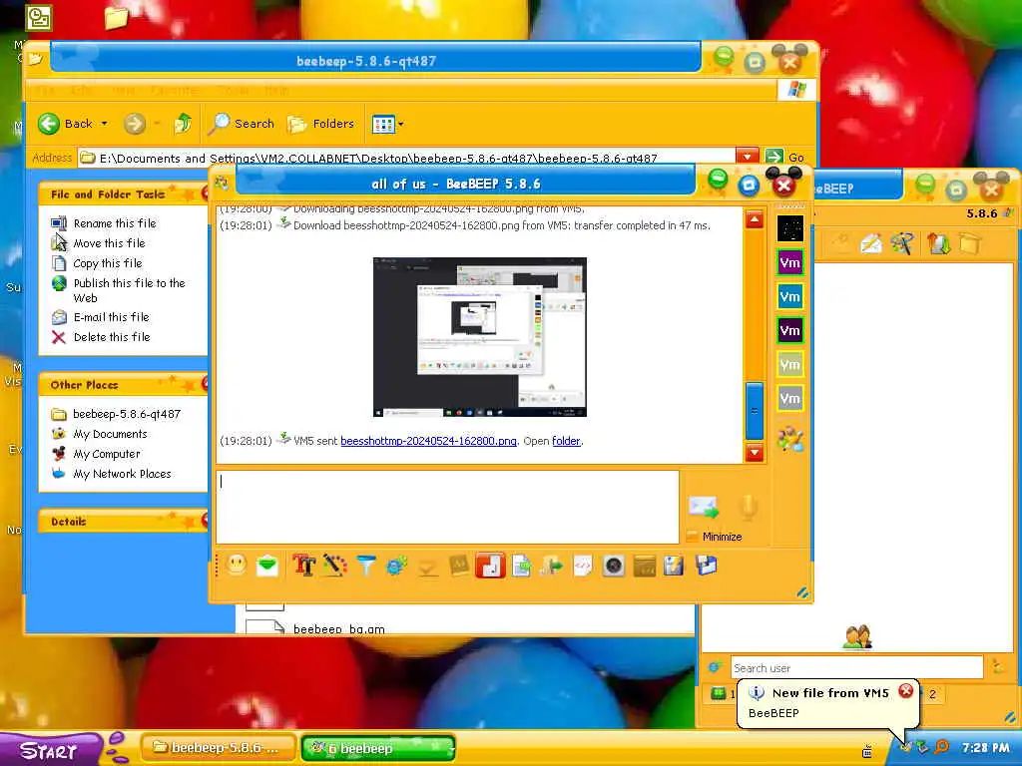Image resolution: width=1022 pixels, height=766 pixels.
Task: Open chat settings blue gear icon
Action: (x=396, y=566)
